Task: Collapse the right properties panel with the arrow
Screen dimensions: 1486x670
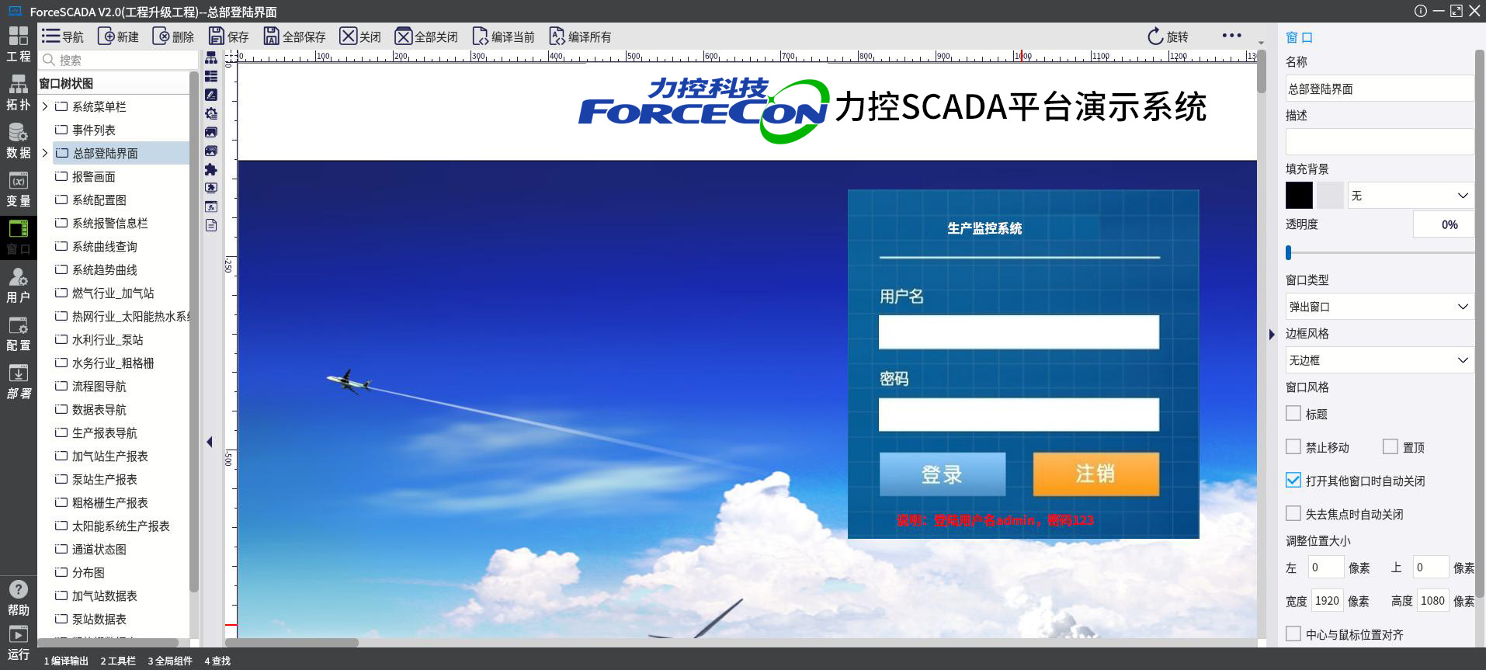Action: coord(1272,335)
